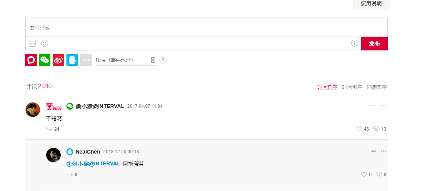Click the image upload icon
Image resolution: width=431 pixels, height=191 pixels.
[32, 43]
